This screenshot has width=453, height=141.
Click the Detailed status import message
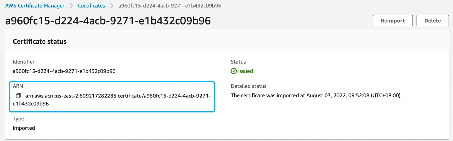point(316,96)
